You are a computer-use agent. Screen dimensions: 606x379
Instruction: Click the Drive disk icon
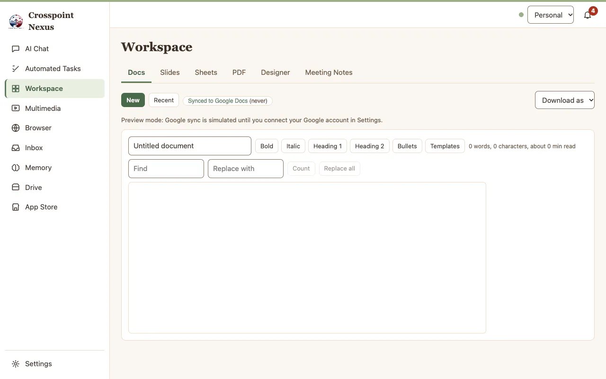(x=16, y=188)
